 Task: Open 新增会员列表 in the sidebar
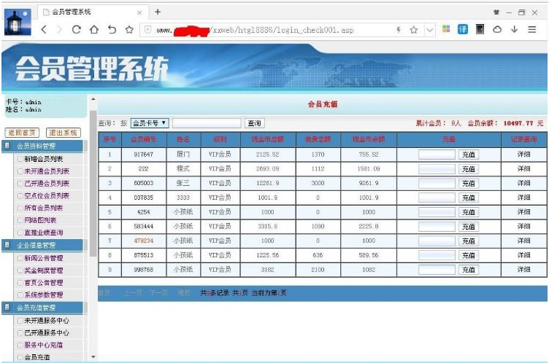click(x=43, y=159)
